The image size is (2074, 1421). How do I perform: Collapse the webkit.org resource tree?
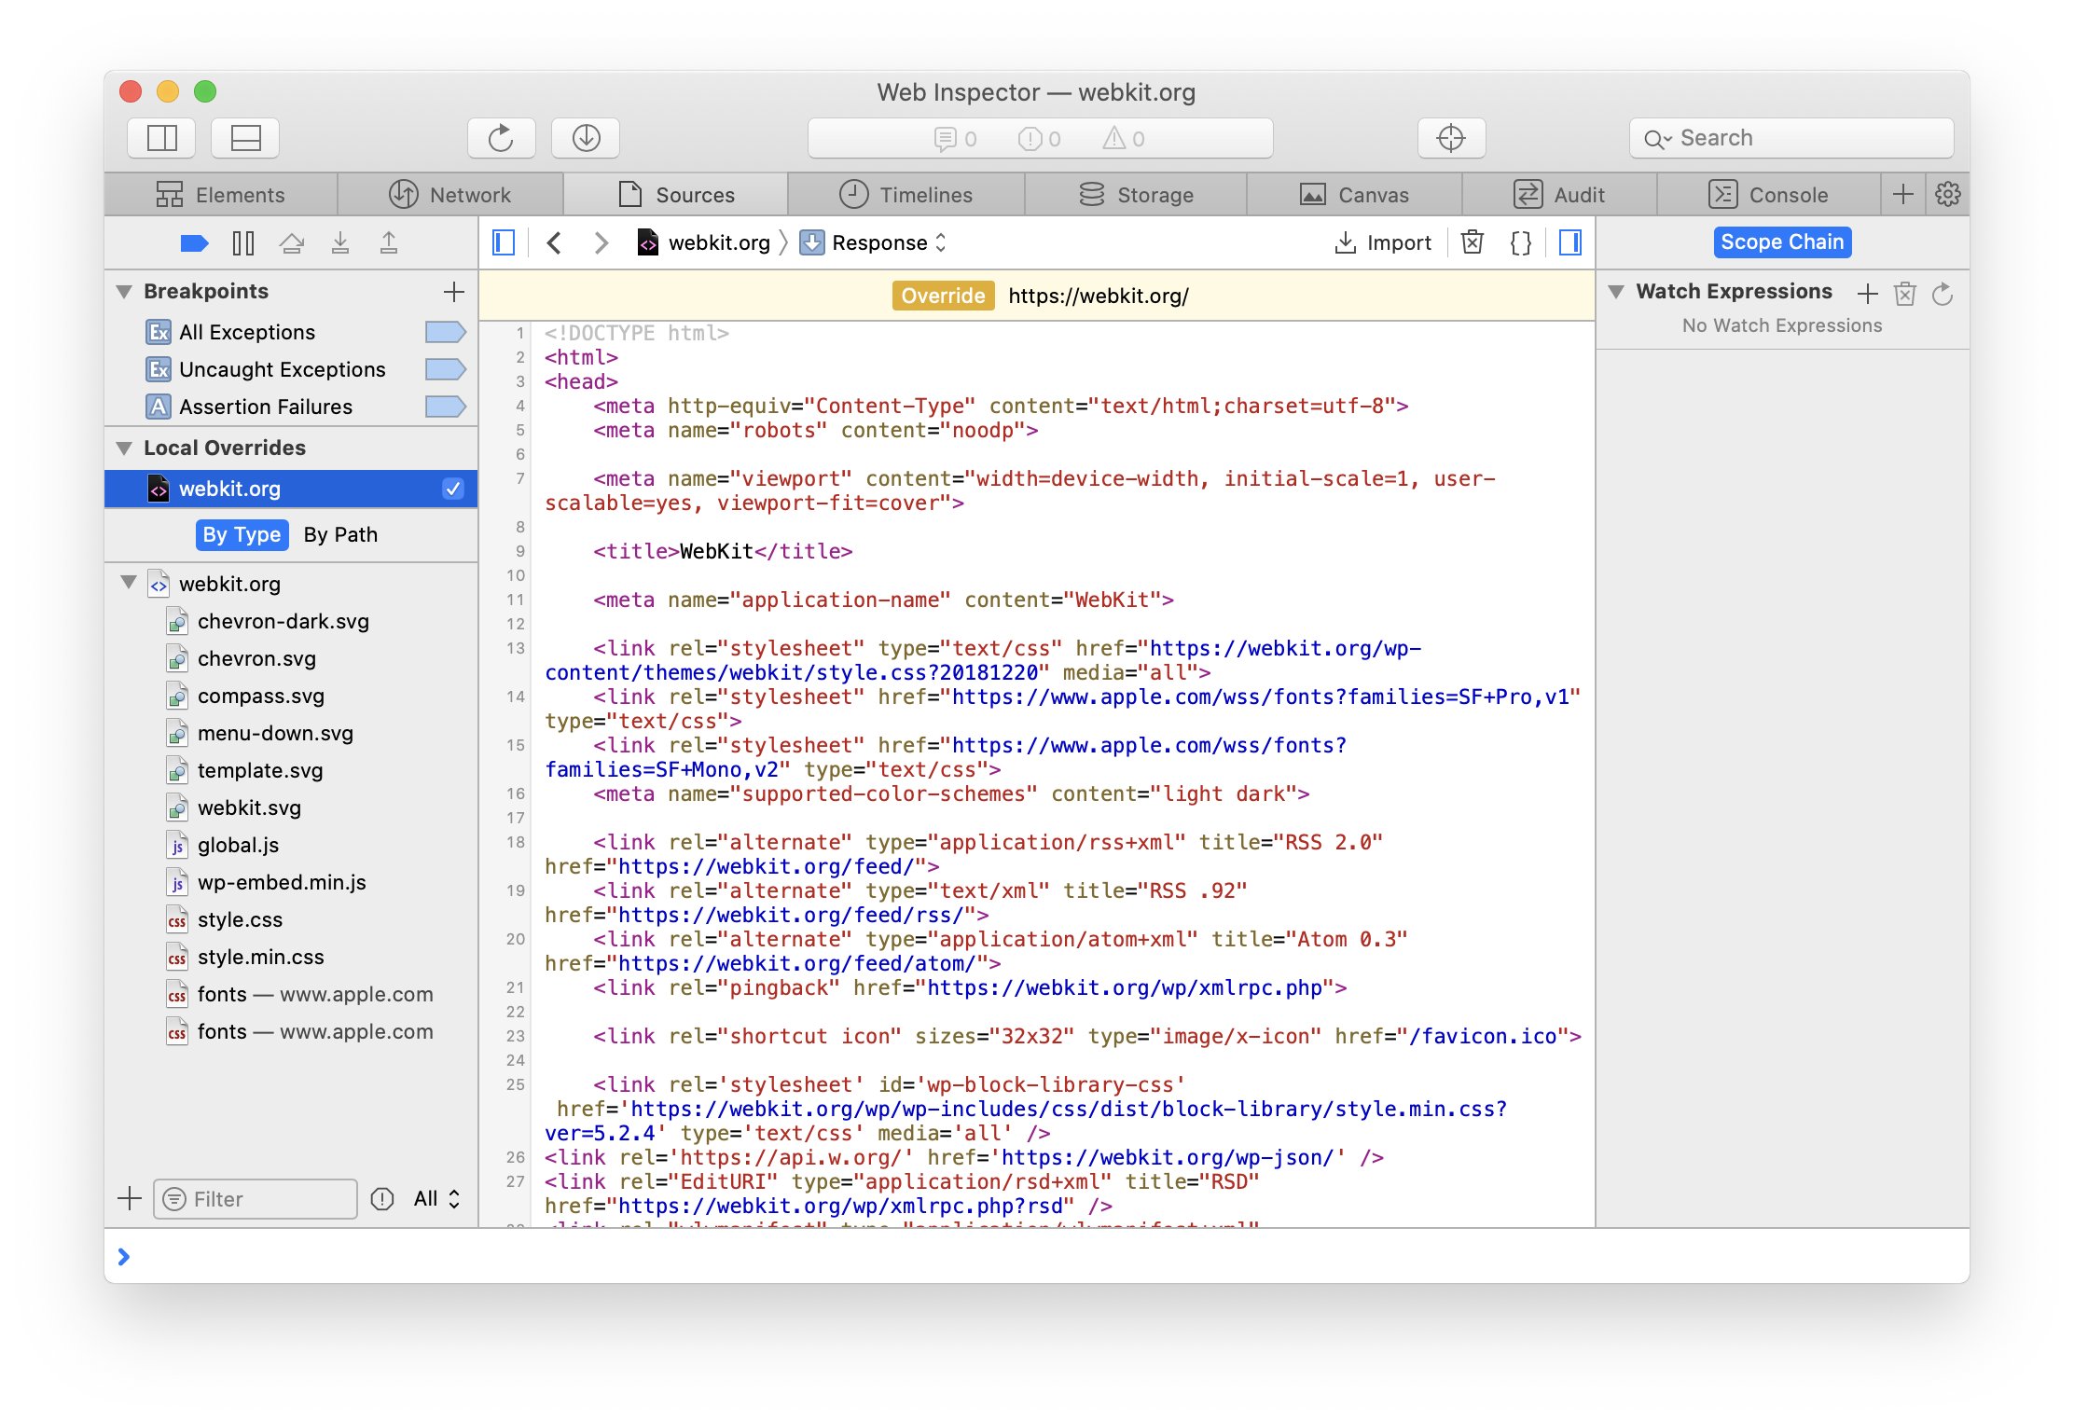(130, 583)
